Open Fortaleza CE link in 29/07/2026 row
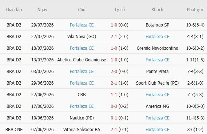The width and height of the screenshot is (207, 134). 82,25
